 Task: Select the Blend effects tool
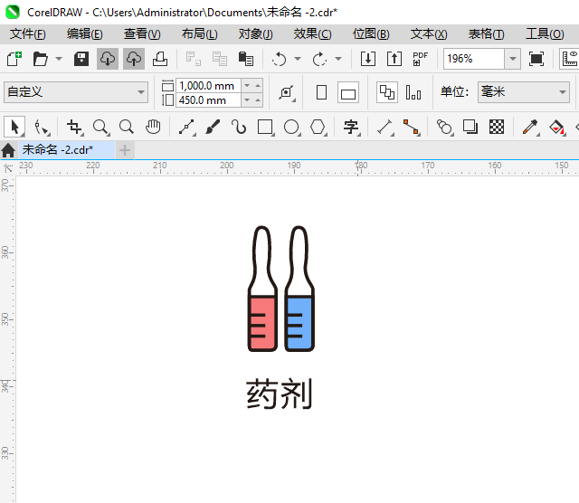click(444, 128)
